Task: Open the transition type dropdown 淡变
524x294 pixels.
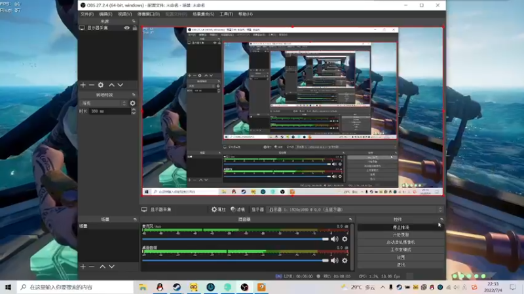Action: tap(103, 103)
